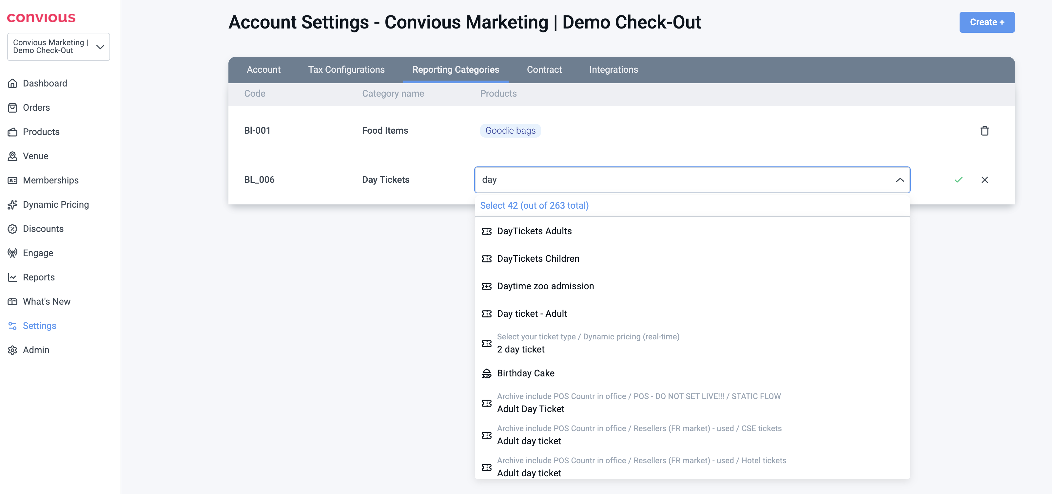Open the Admin gear section

(x=36, y=350)
